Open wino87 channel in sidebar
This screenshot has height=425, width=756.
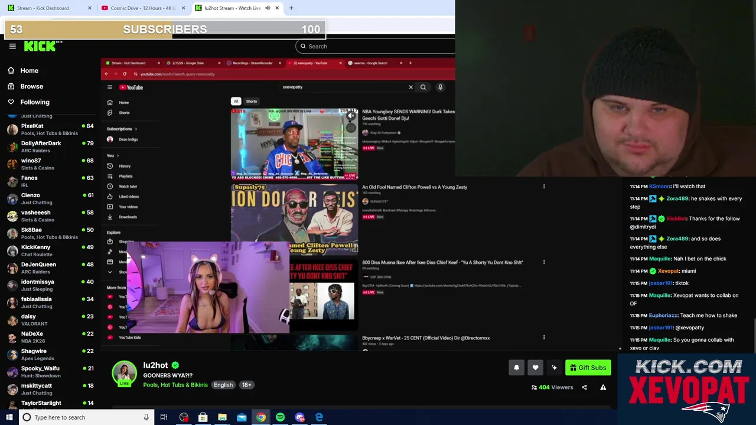[x=50, y=164]
